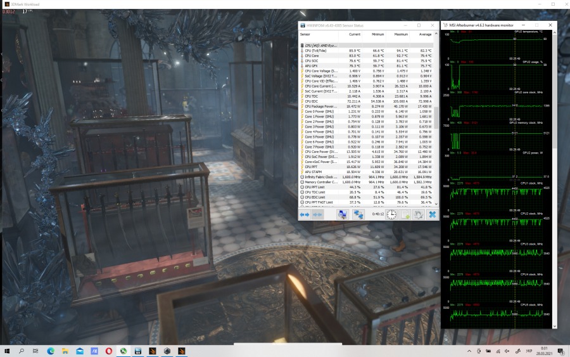Open the Windows Start menu
This screenshot has height=357, width=570.
(7, 351)
